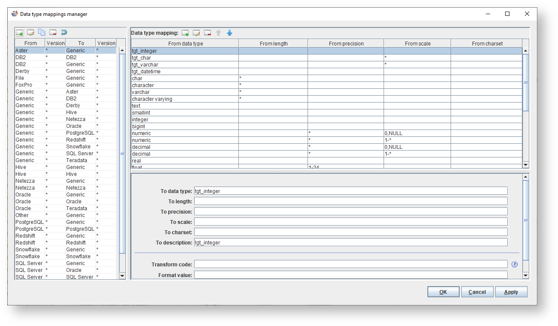
Task: Open help for Transform code
Action: [x=514, y=264]
